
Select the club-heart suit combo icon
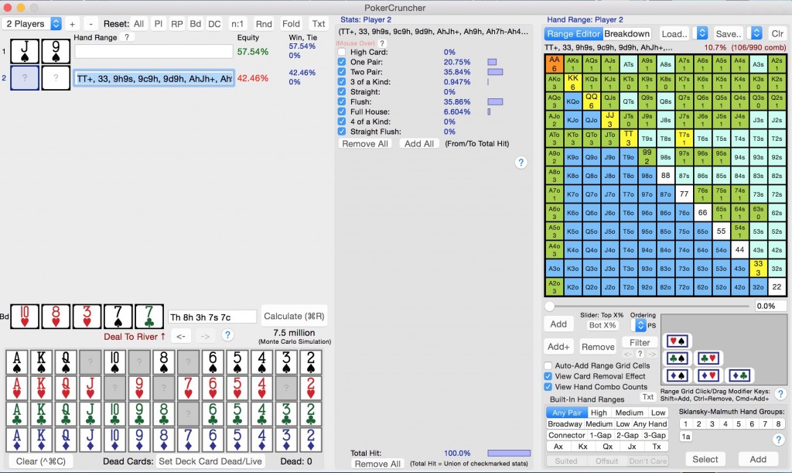click(x=708, y=358)
